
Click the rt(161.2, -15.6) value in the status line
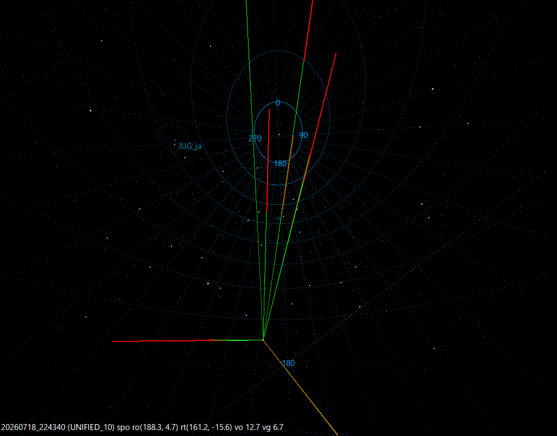tap(206, 427)
